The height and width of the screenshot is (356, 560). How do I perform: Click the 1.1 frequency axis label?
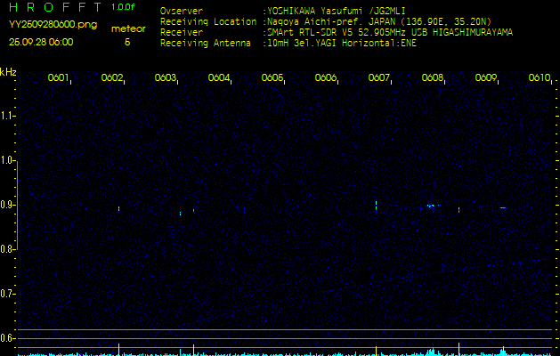(x=7, y=116)
